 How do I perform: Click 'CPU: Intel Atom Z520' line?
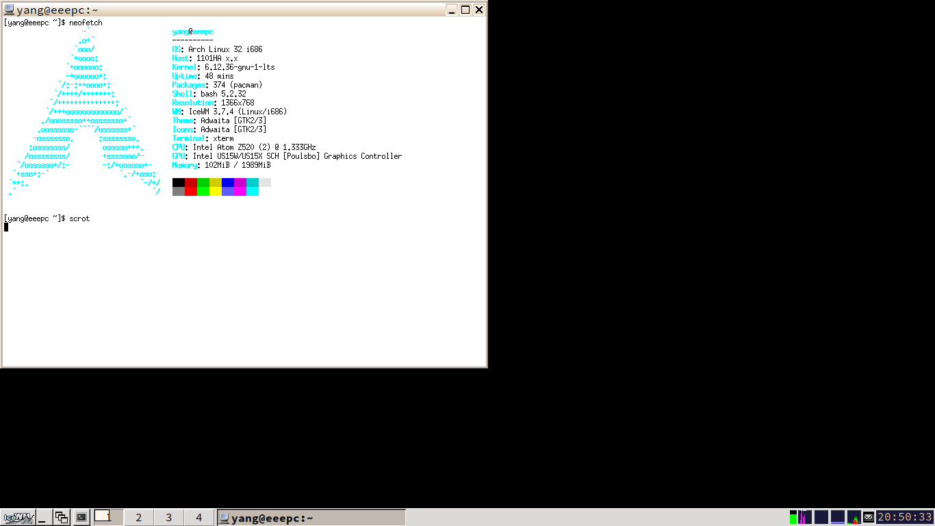[244, 147]
